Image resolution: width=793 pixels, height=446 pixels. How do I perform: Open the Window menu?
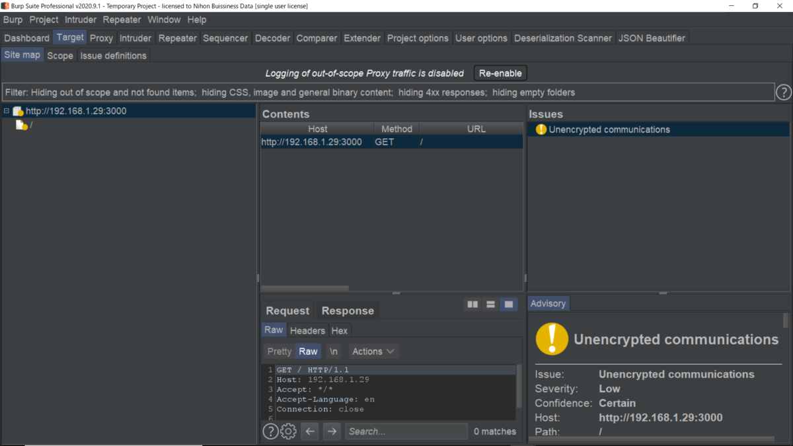pyautogui.click(x=164, y=20)
